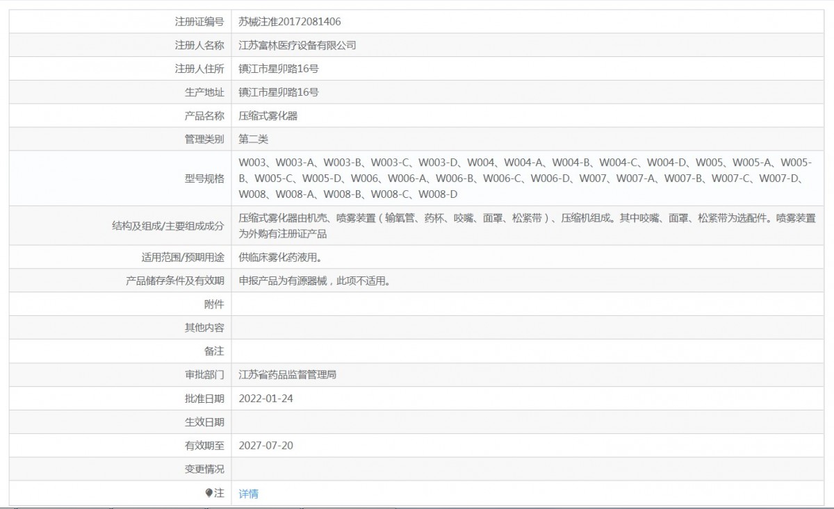Click the 附件 label

click(x=215, y=304)
